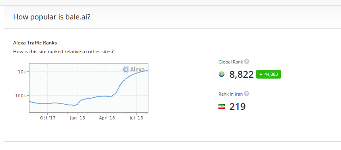
Task: Click the Rank in Iran help icon
Action: coord(246,94)
